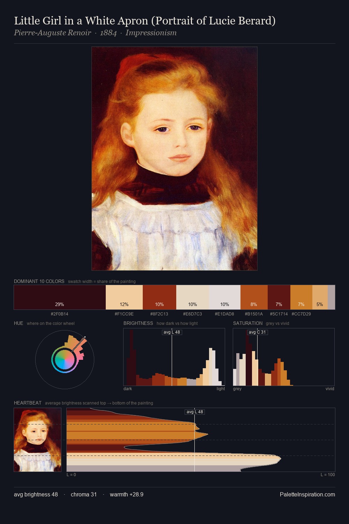Select the dark red 7% swatch above #5C1714
This screenshot has height=524, width=349.
pos(279,297)
